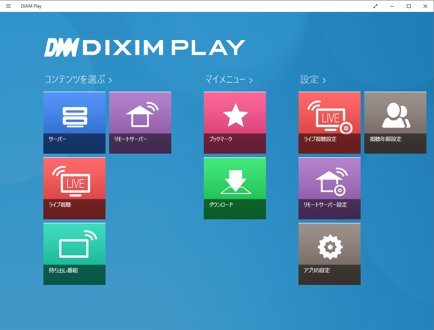This screenshot has width=434, height=330.
Task: Open リモートサーバー設定 remote server settings tile
Action: (329, 188)
